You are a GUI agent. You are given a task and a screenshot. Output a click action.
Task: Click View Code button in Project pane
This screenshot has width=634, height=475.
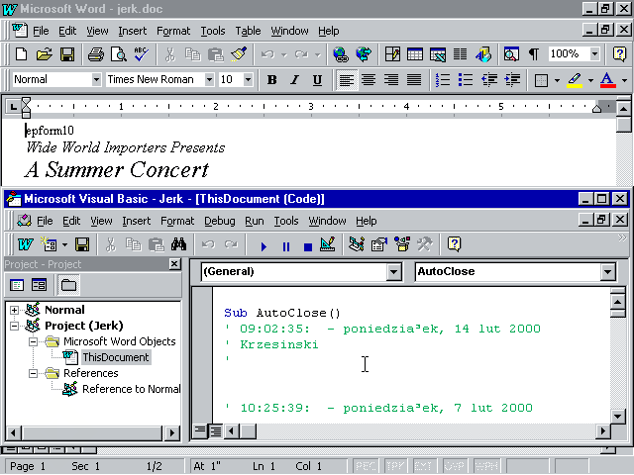click(17, 285)
